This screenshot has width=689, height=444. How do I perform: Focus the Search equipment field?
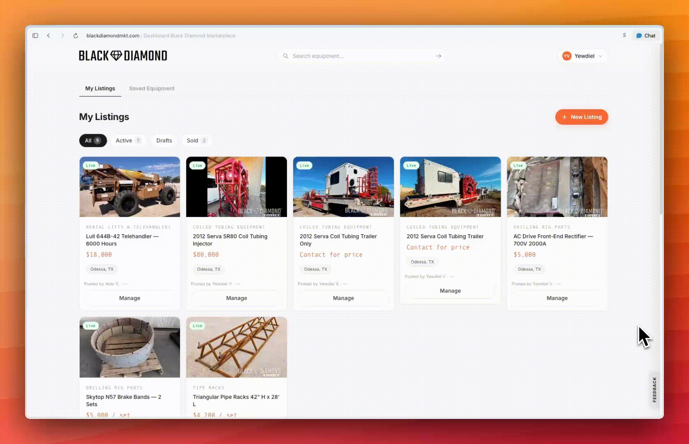362,56
